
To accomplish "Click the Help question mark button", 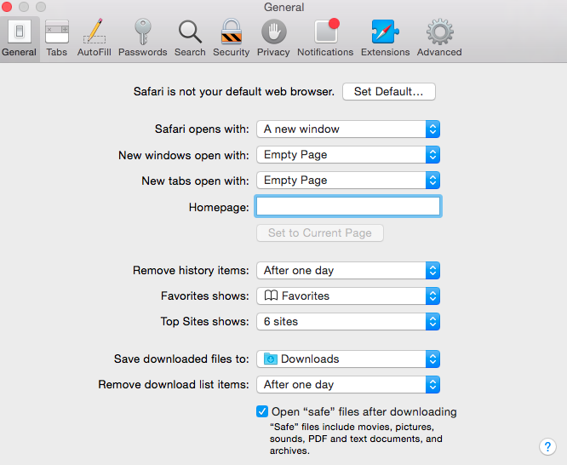I will [547, 447].
